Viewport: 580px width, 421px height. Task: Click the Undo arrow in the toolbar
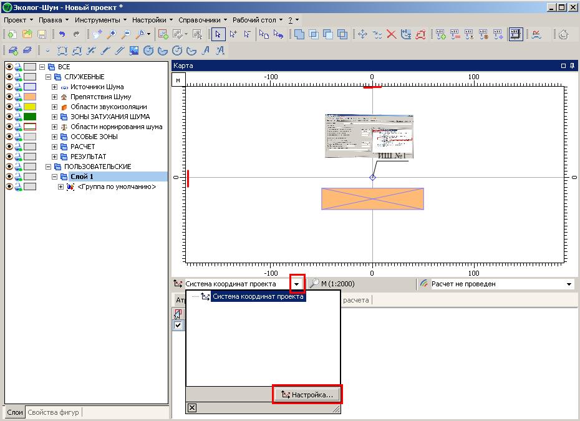tap(62, 34)
